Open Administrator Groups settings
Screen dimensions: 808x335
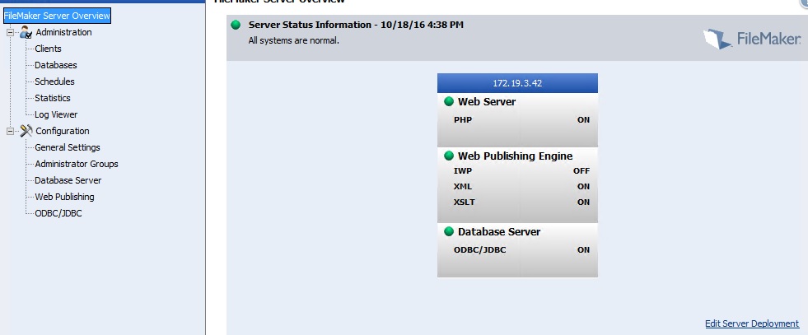tap(77, 164)
